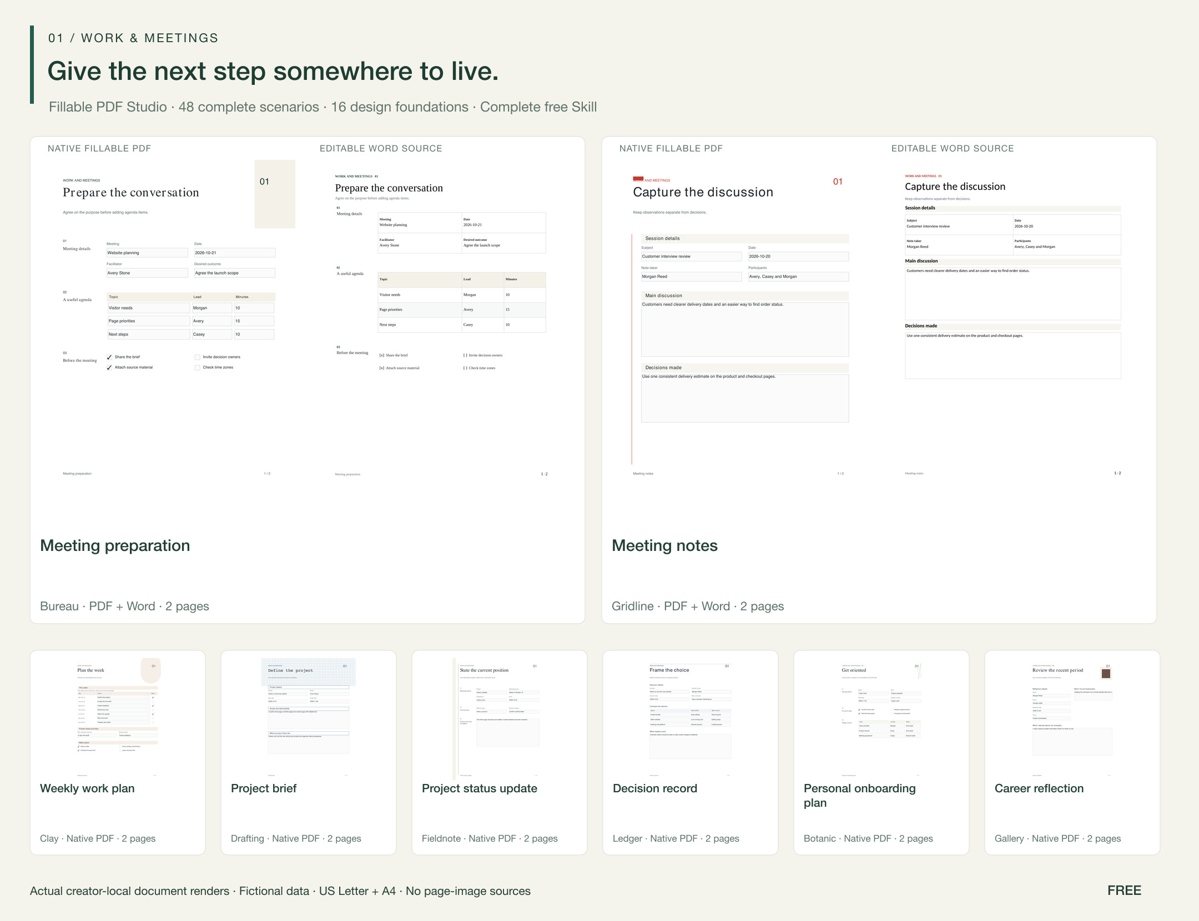
Task: Click the Website planning field in the fillable PDF
Action: coord(147,253)
